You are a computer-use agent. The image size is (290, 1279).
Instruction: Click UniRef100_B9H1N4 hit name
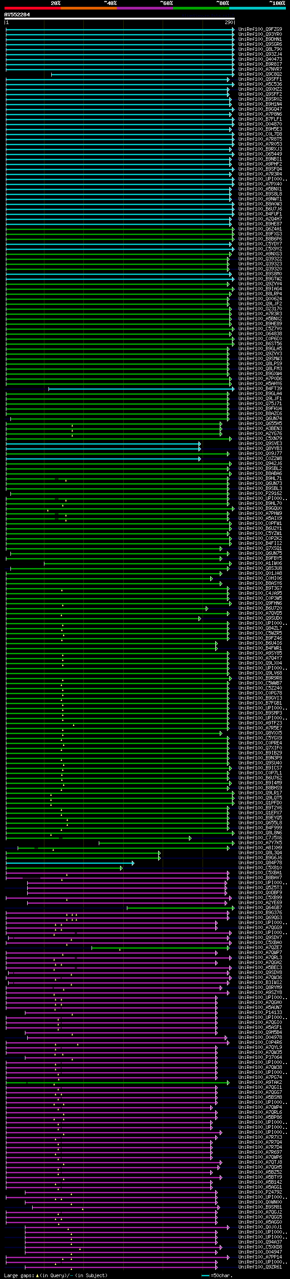(260, 104)
